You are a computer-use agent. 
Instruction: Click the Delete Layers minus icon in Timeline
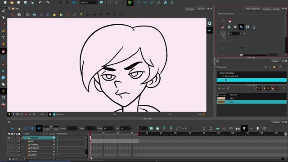point(47,134)
